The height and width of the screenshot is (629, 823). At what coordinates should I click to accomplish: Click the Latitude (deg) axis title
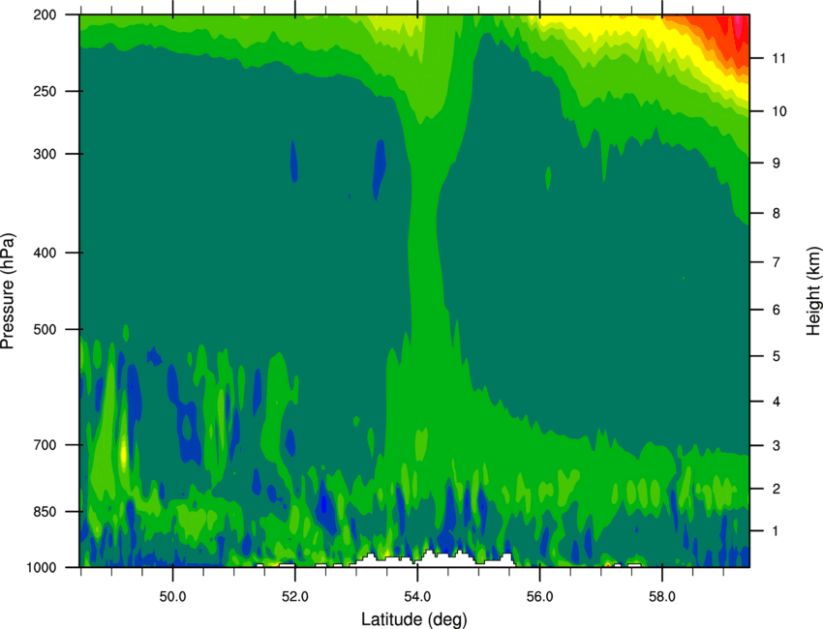pos(414,619)
